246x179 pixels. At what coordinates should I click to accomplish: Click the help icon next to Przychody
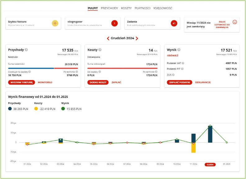pyautogui.click(x=26, y=50)
